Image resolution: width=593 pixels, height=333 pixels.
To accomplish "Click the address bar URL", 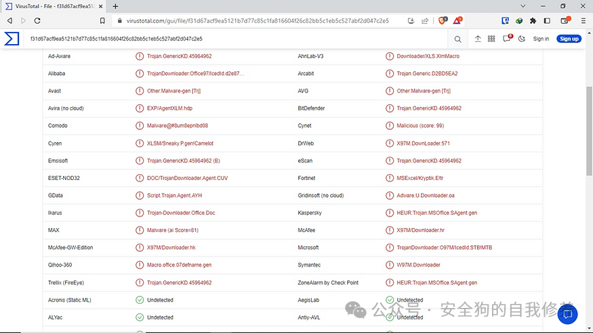I will coord(258,21).
